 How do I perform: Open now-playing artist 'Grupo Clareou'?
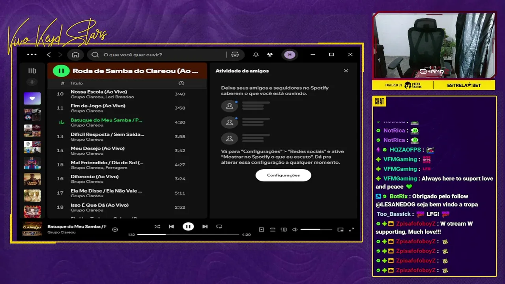[x=61, y=232]
